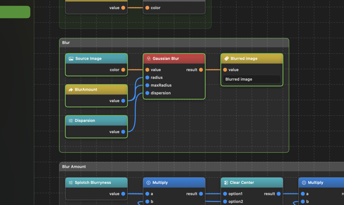Select the Disparsion node header
The height and width of the screenshot is (205, 344).
[x=96, y=121]
